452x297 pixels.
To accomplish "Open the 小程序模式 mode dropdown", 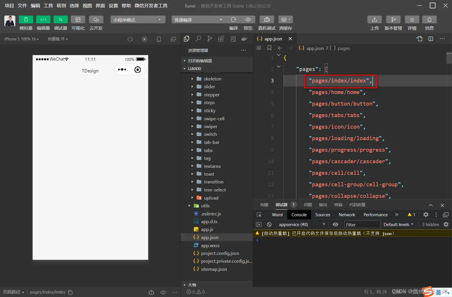I will click(x=138, y=20).
